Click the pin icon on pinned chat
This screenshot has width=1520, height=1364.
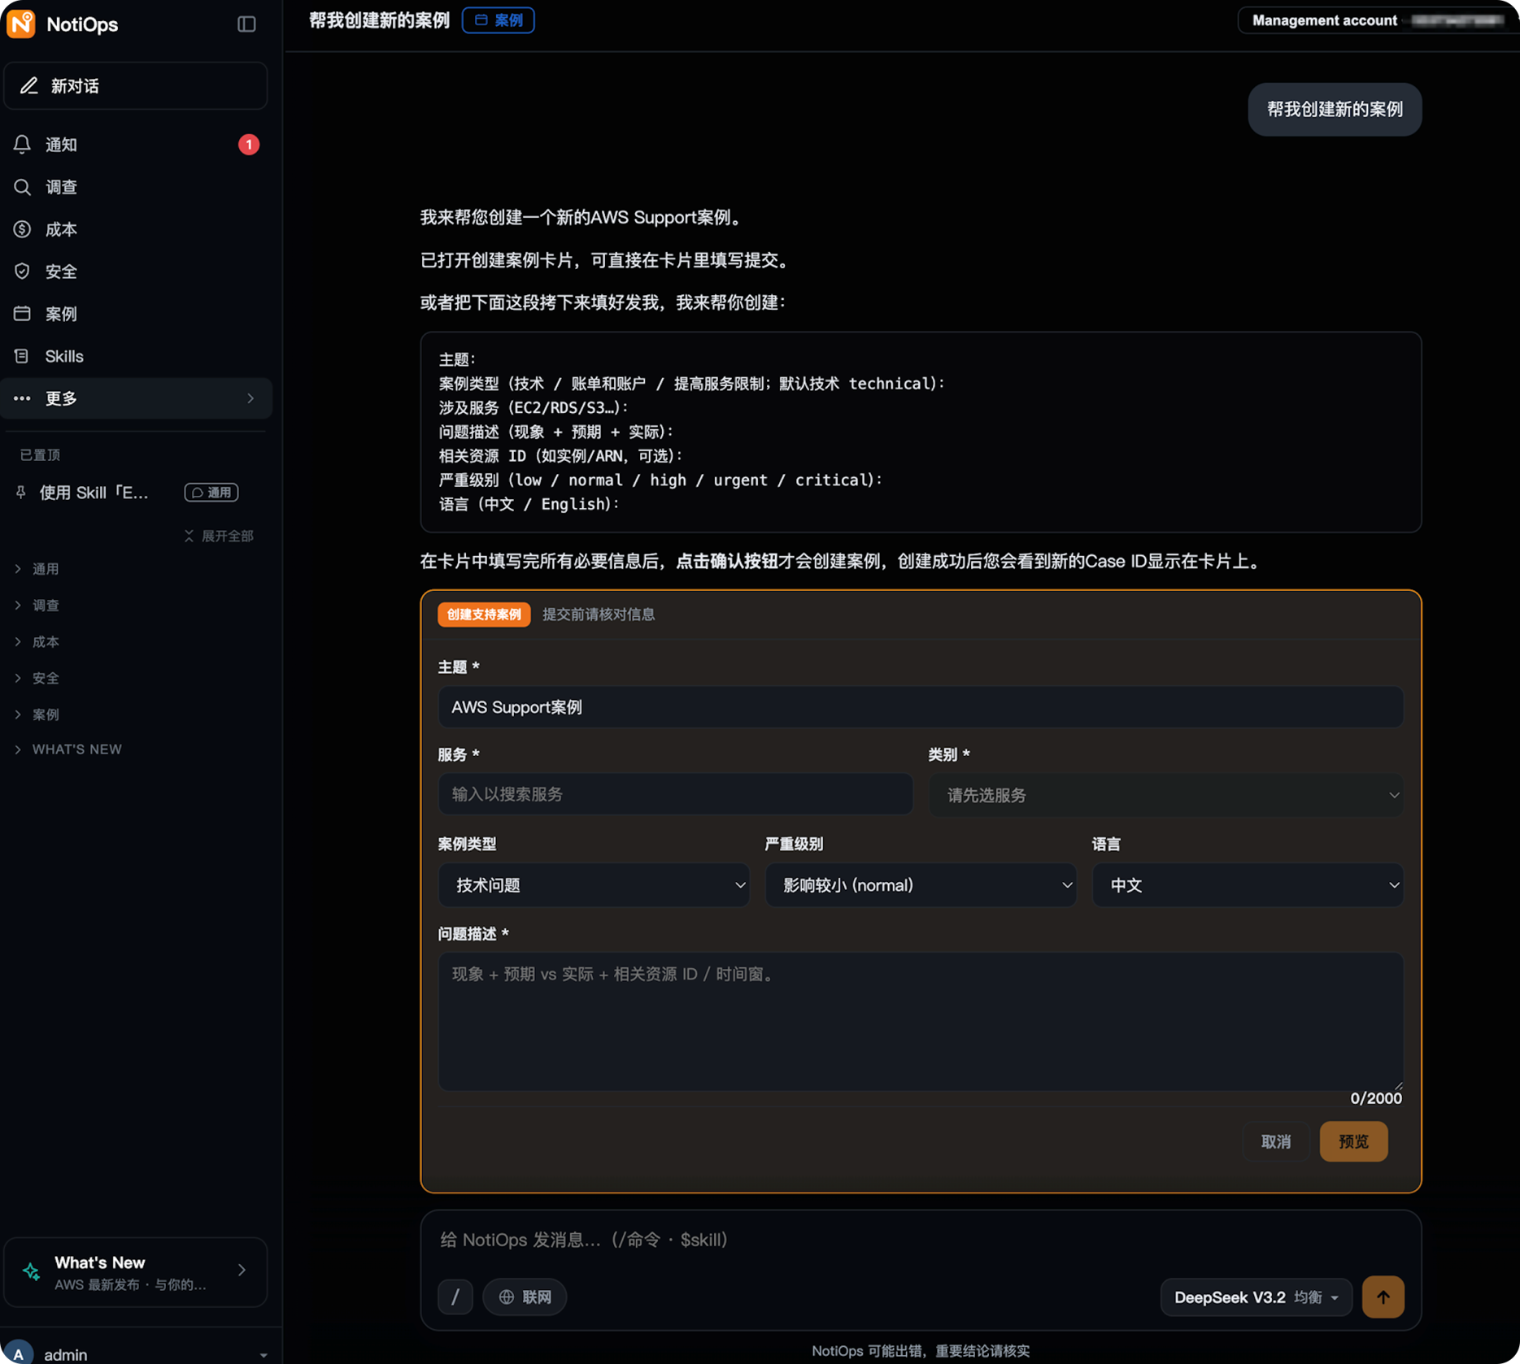21,492
